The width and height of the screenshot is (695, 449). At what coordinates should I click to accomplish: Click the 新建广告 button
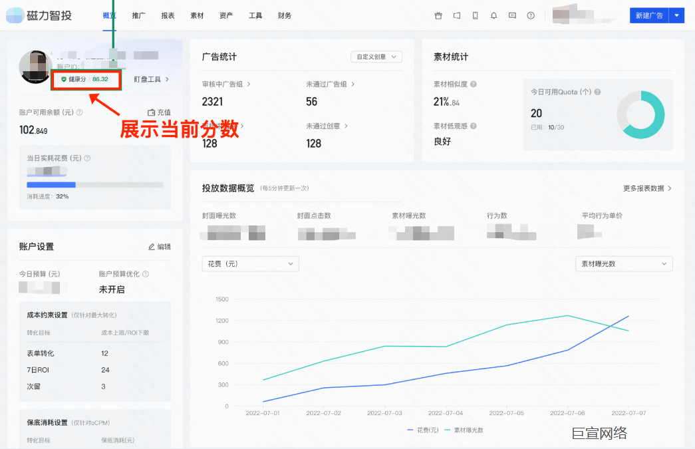pos(649,15)
